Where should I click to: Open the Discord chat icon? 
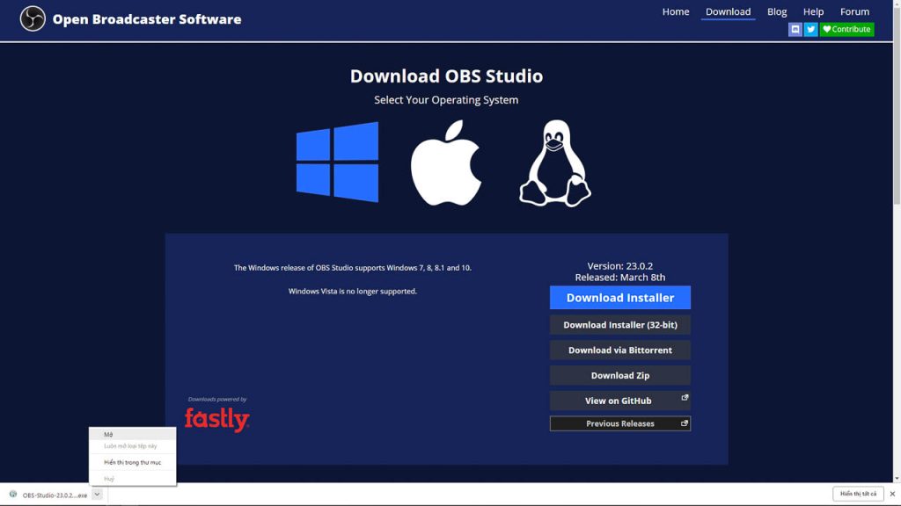[x=795, y=29]
